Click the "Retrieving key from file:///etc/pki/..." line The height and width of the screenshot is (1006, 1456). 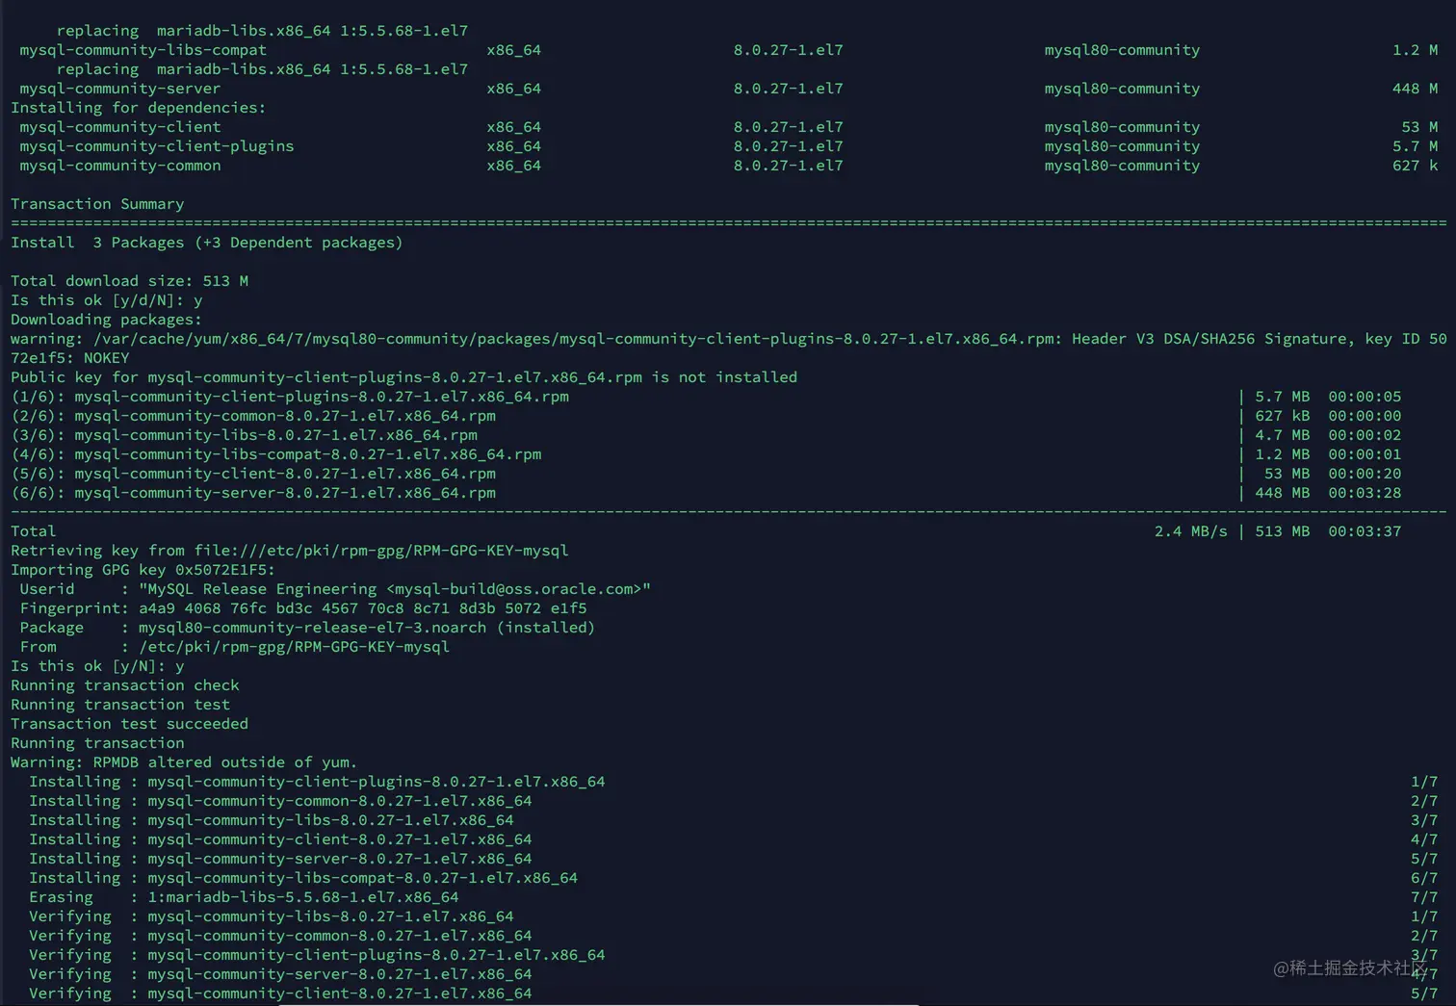click(x=289, y=551)
